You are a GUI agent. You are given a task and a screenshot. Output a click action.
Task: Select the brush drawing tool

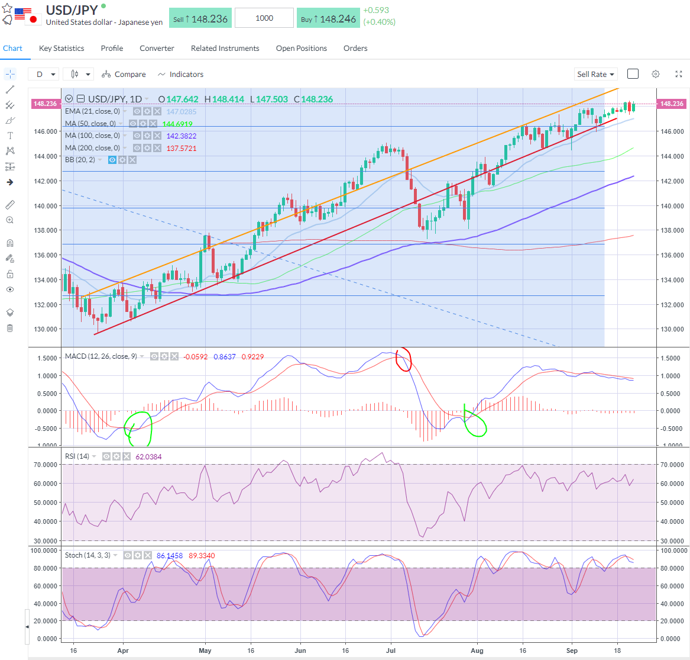pyautogui.click(x=10, y=120)
